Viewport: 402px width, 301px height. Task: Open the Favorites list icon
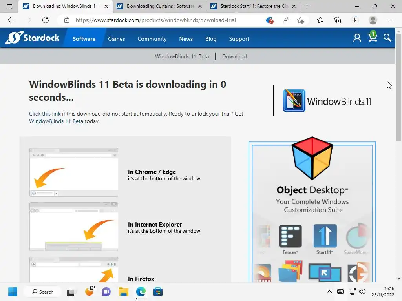(x=320, y=20)
